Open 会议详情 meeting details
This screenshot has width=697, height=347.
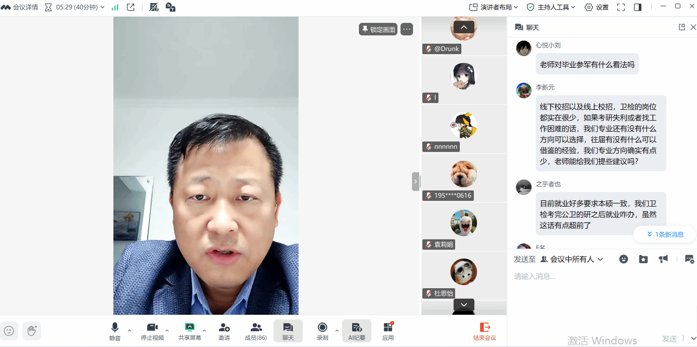20,7
